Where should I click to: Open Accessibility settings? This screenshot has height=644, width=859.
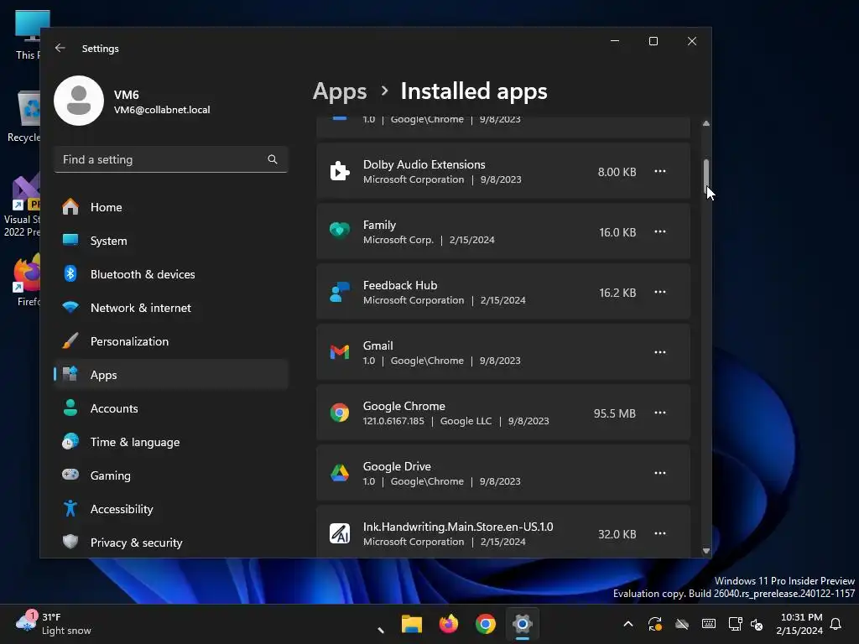(x=171, y=509)
